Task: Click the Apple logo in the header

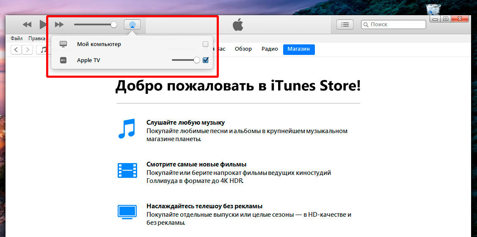Action: click(238, 25)
